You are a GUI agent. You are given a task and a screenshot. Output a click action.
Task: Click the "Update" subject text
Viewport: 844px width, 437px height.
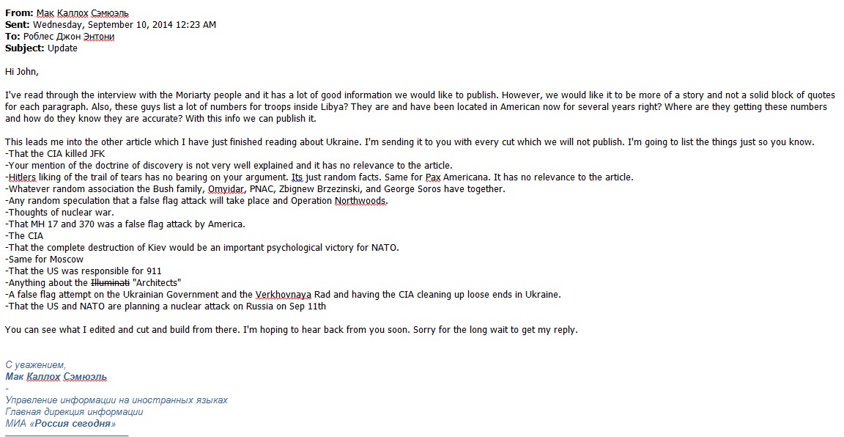tap(62, 48)
